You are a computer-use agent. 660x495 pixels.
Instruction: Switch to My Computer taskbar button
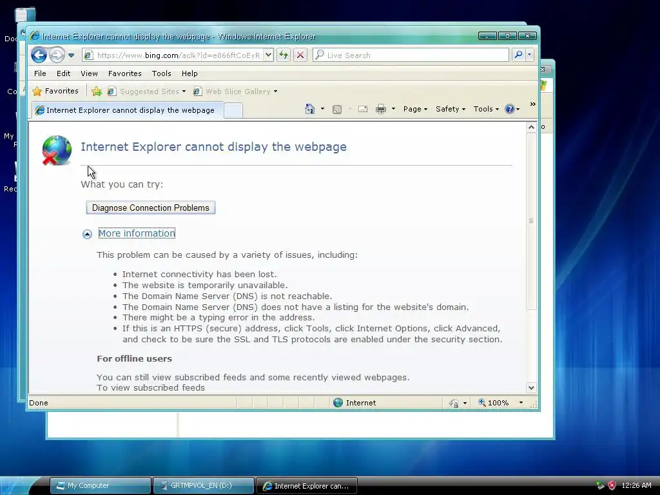(100, 485)
